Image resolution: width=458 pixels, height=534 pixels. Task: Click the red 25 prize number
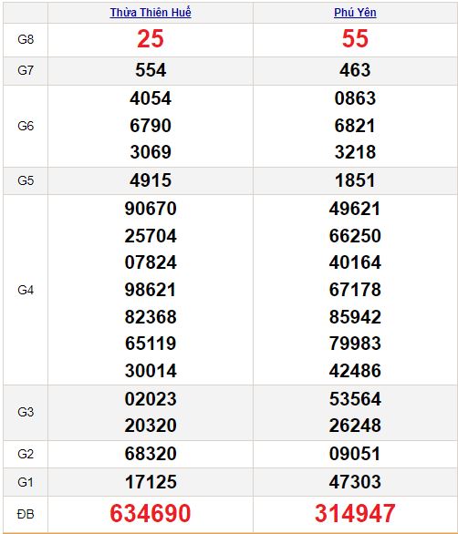tap(151, 38)
